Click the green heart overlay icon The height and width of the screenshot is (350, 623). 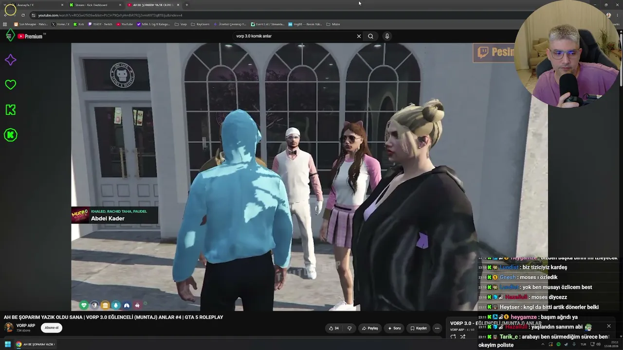tap(10, 85)
